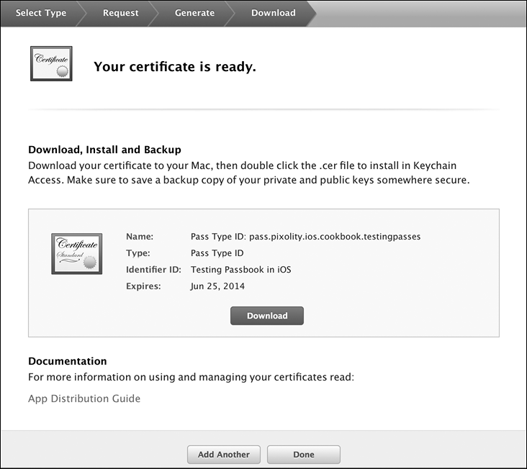Click the "Download, Install and Backup" heading
This screenshot has height=469, width=527.
coord(104,150)
